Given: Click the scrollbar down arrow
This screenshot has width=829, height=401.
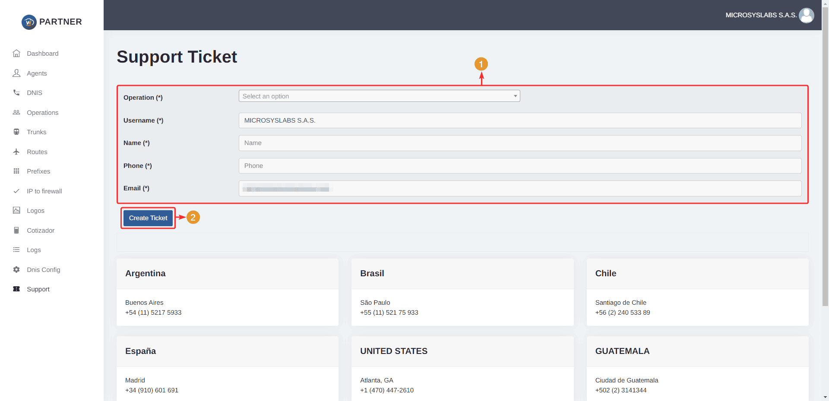Looking at the screenshot, I should click(826, 398).
